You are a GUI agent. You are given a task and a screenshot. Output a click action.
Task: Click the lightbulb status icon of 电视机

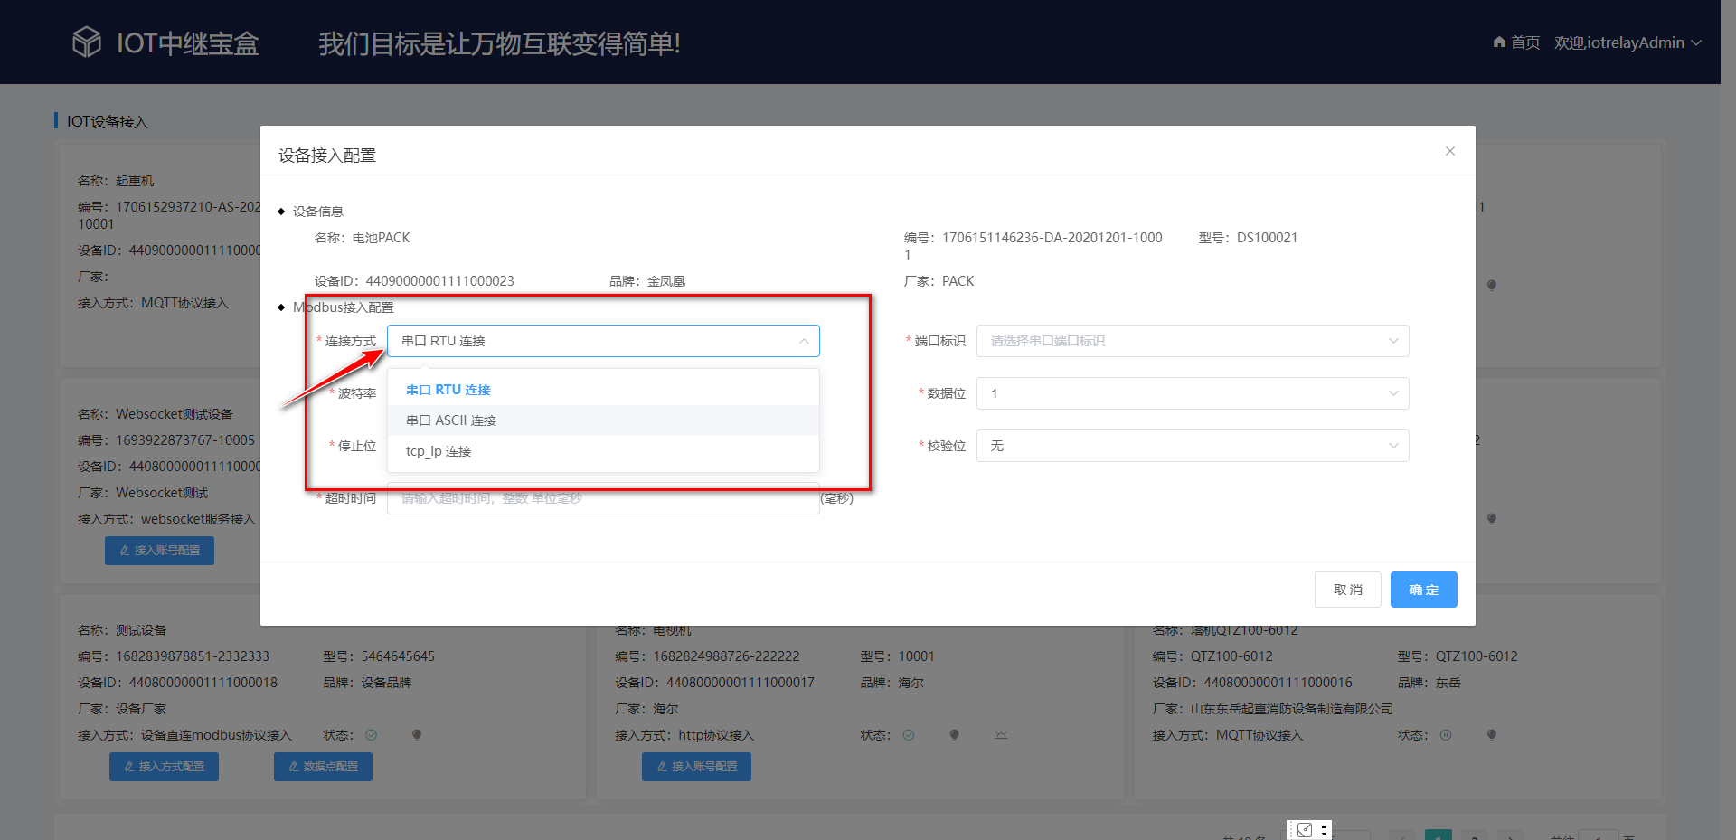(955, 735)
